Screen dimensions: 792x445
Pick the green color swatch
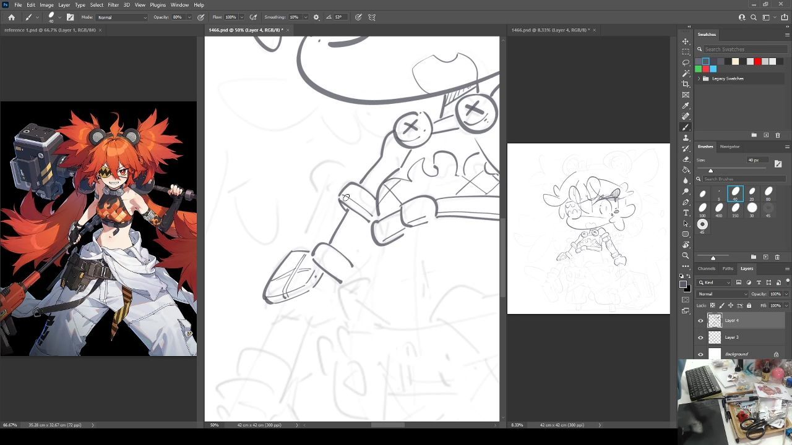pyautogui.click(x=699, y=69)
